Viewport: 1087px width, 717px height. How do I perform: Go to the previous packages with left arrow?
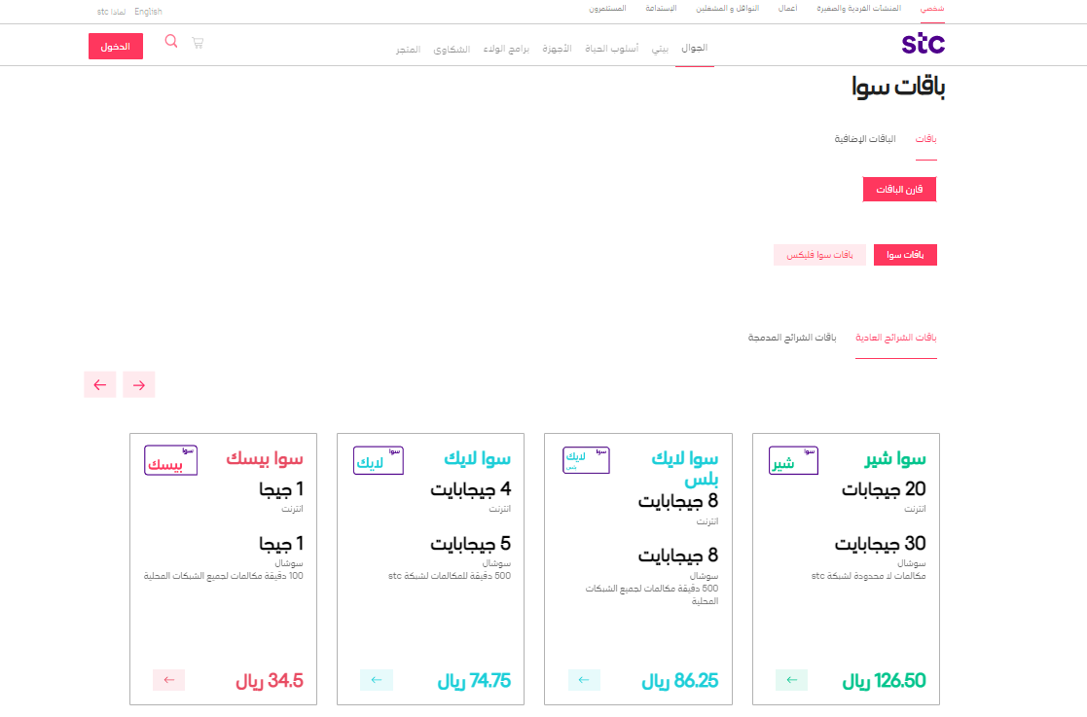pyautogui.click(x=100, y=384)
